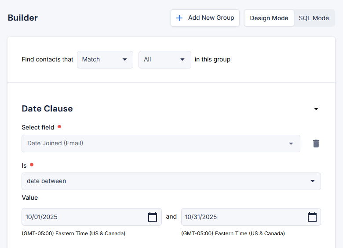Click the Date Clause heading text
This screenshot has width=343, height=248.
[47, 109]
